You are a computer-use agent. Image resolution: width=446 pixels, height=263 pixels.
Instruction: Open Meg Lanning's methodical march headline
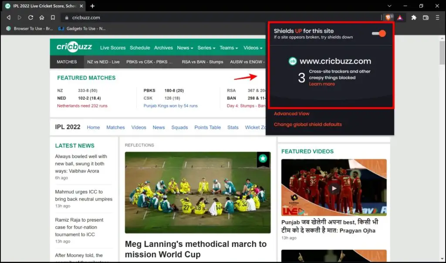196,249
